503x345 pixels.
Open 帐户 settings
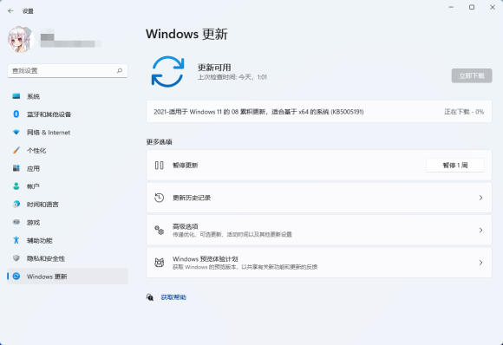[68, 186]
